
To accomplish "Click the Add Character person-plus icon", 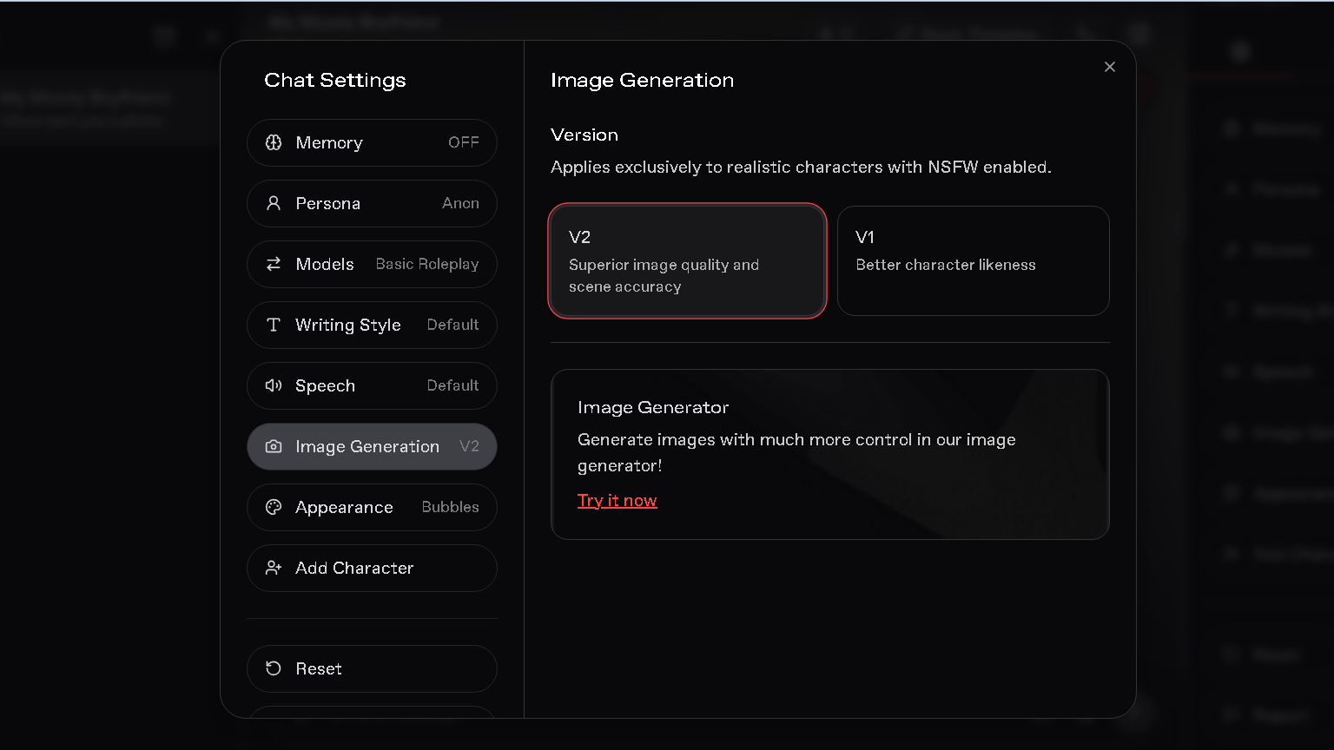I will coord(274,568).
